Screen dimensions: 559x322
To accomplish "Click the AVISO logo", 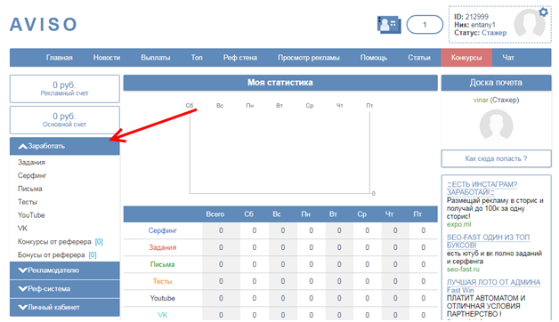I will pos(44,25).
